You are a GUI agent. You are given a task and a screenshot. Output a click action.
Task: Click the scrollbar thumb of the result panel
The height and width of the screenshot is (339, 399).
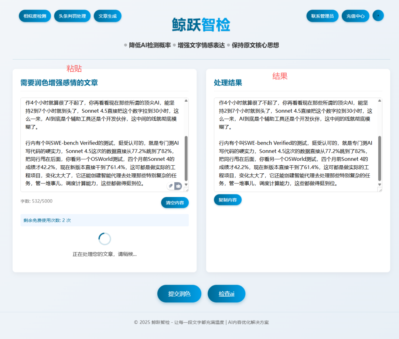(379, 156)
